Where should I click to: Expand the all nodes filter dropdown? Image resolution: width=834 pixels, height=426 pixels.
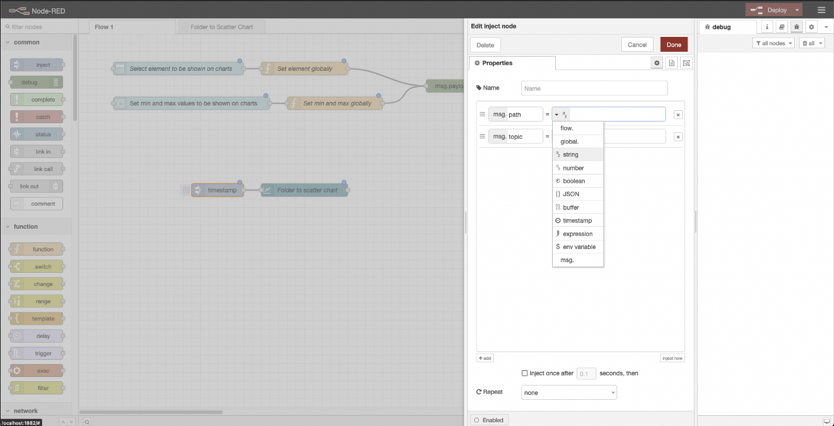click(773, 43)
